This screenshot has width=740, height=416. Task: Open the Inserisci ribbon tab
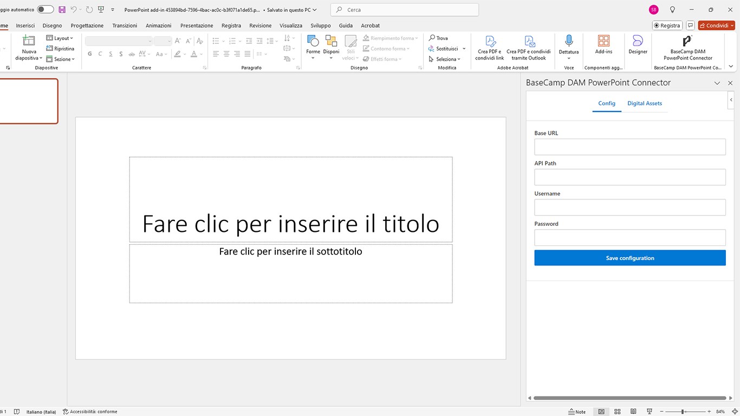click(25, 25)
